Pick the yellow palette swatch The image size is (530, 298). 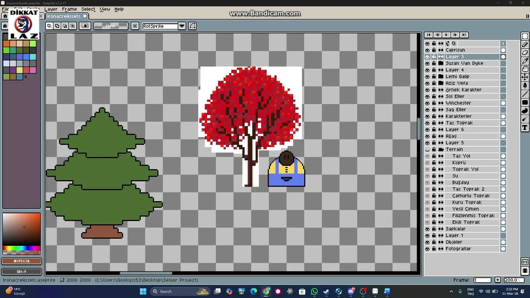point(19,70)
